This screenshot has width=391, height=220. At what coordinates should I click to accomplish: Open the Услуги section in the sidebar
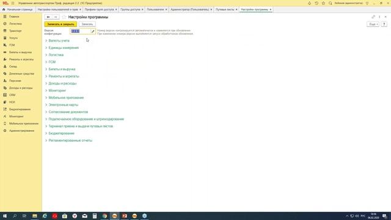click(x=13, y=38)
